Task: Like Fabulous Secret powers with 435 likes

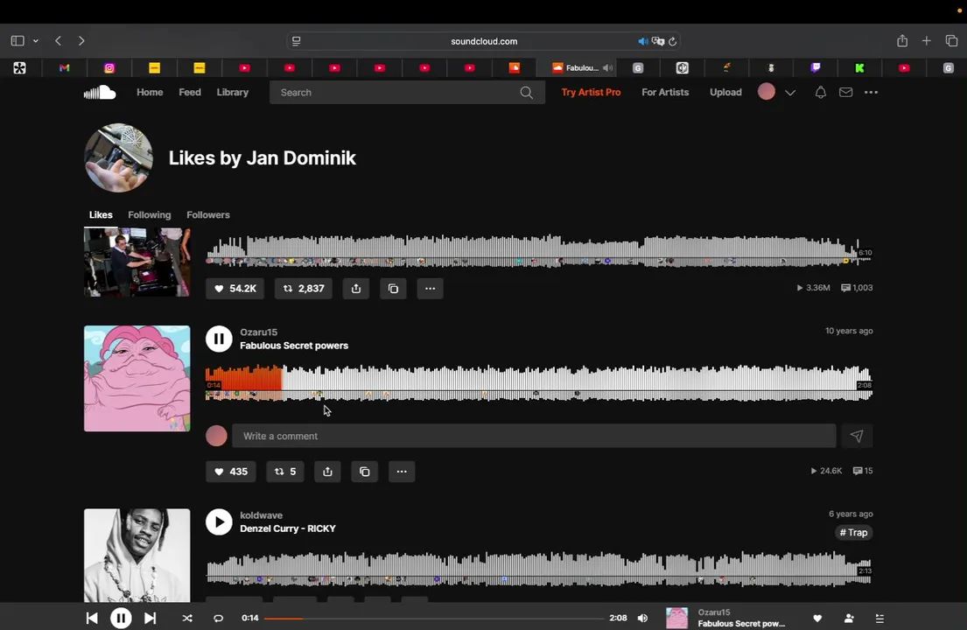Action: pyautogui.click(x=231, y=472)
